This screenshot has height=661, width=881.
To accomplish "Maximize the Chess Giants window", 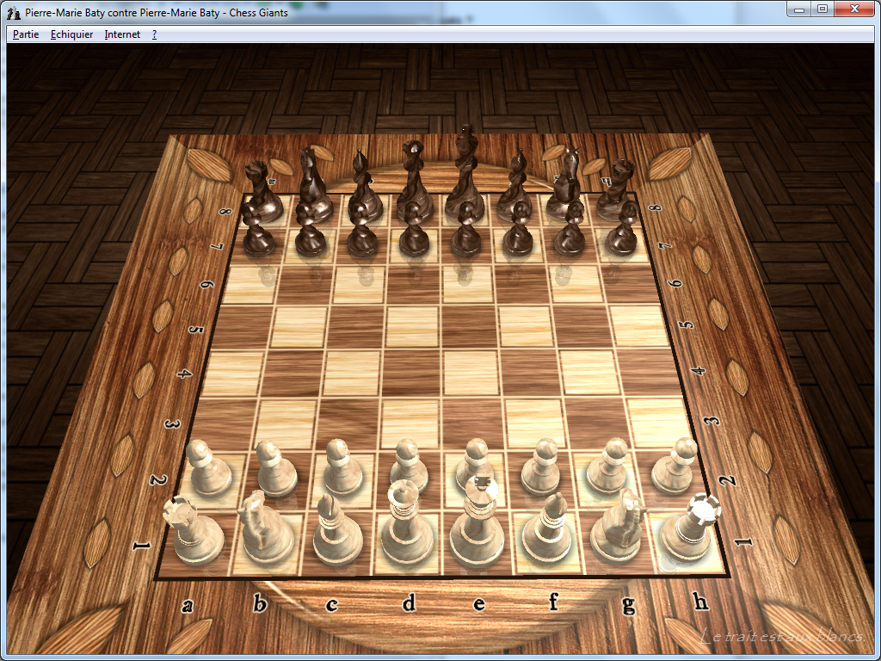I will (822, 9).
